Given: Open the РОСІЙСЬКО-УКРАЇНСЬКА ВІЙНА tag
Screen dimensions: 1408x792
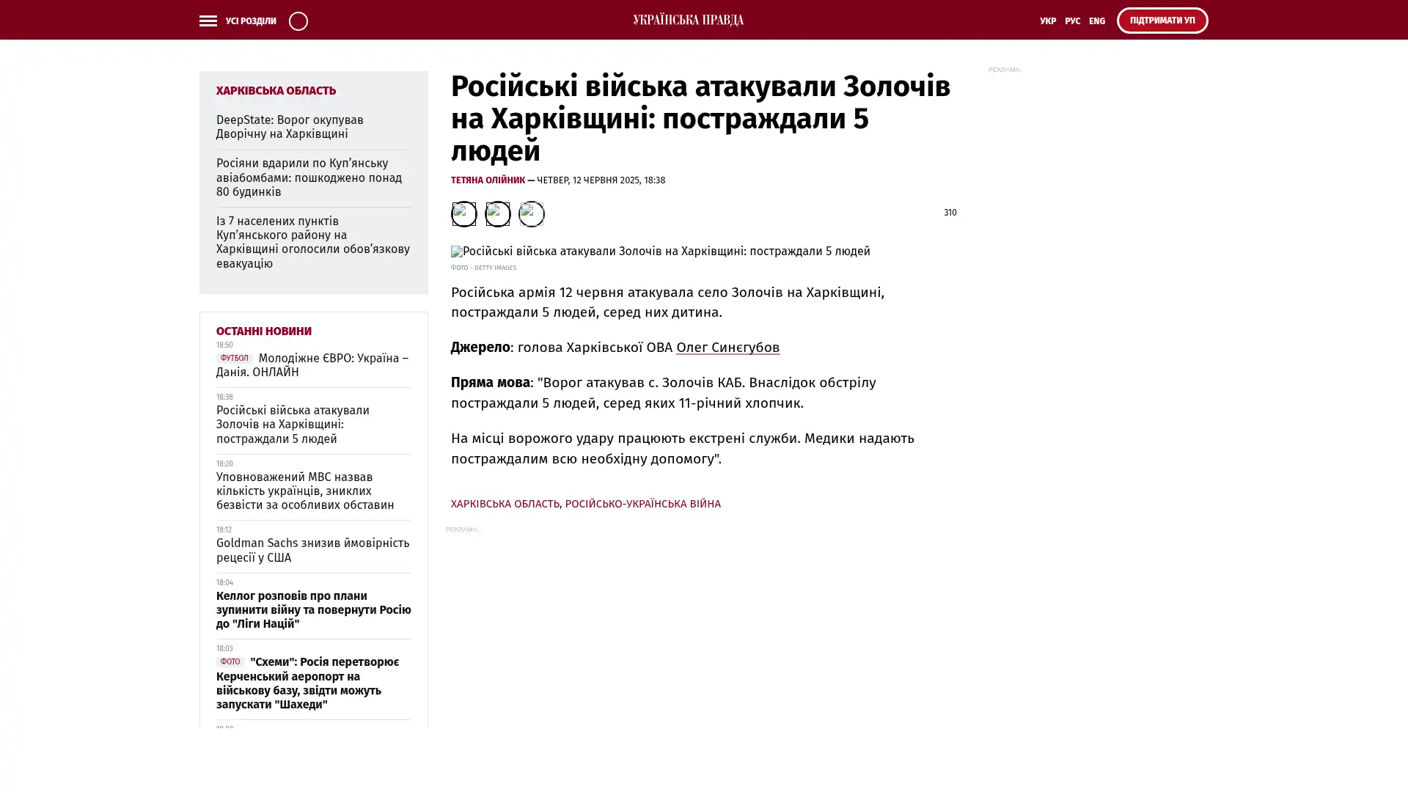Looking at the screenshot, I should (643, 504).
